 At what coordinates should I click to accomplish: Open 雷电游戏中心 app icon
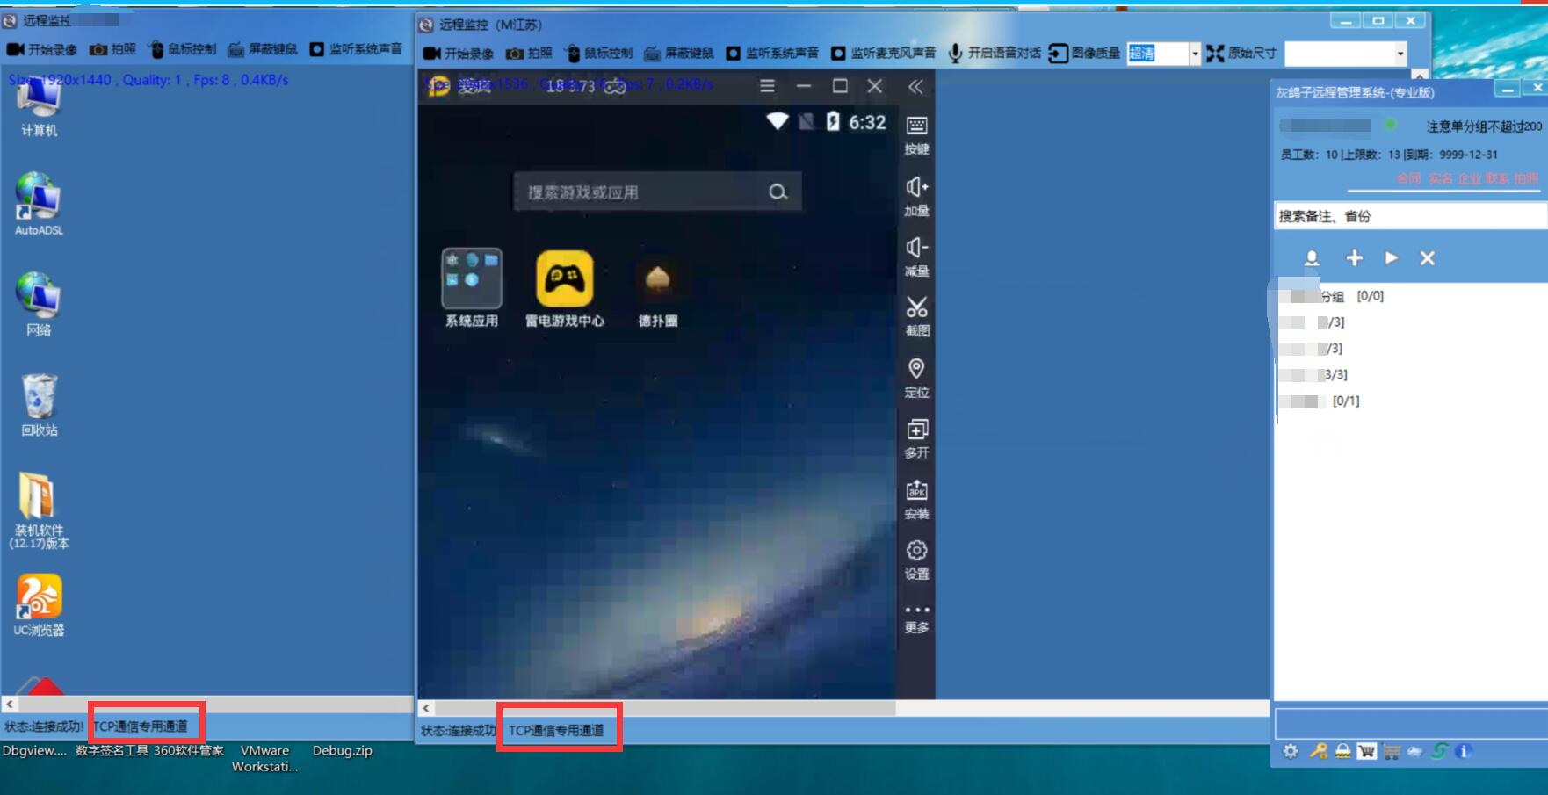pyautogui.click(x=565, y=279)
